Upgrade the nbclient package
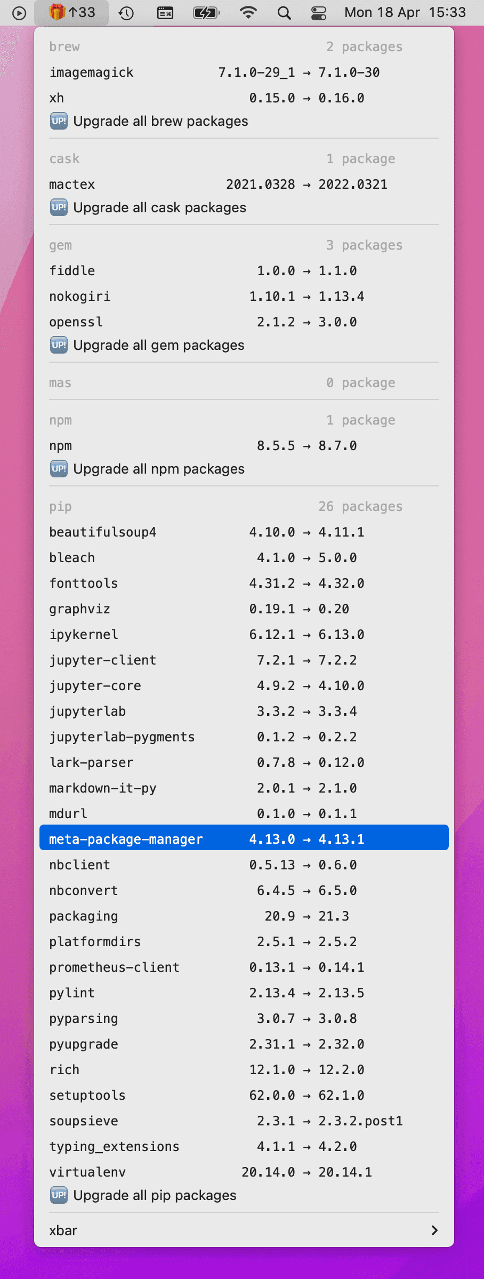 [x=244, y=865]
